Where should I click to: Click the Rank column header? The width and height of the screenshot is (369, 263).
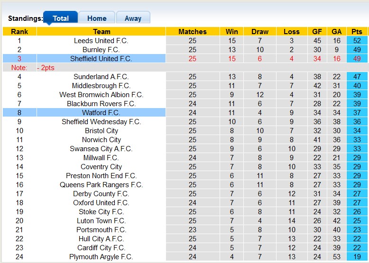(x=19, y=32)
